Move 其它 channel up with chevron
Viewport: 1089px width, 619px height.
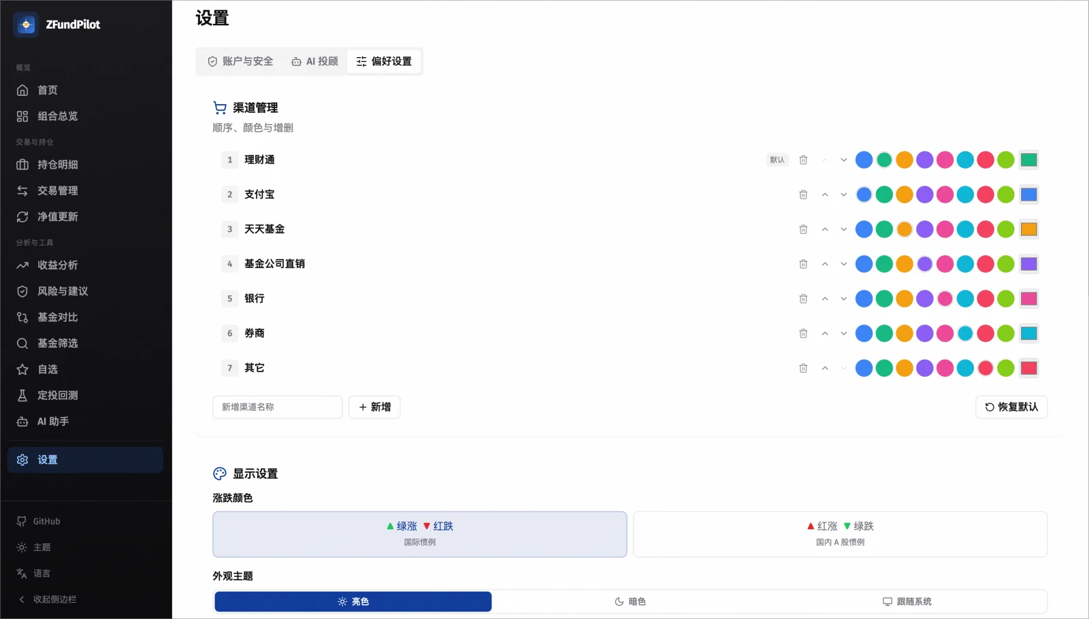(x=825, y=368)
